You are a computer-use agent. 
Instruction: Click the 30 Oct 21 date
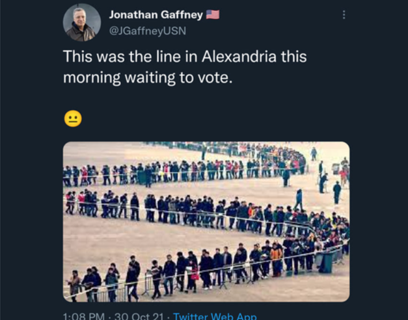[139, 316]
